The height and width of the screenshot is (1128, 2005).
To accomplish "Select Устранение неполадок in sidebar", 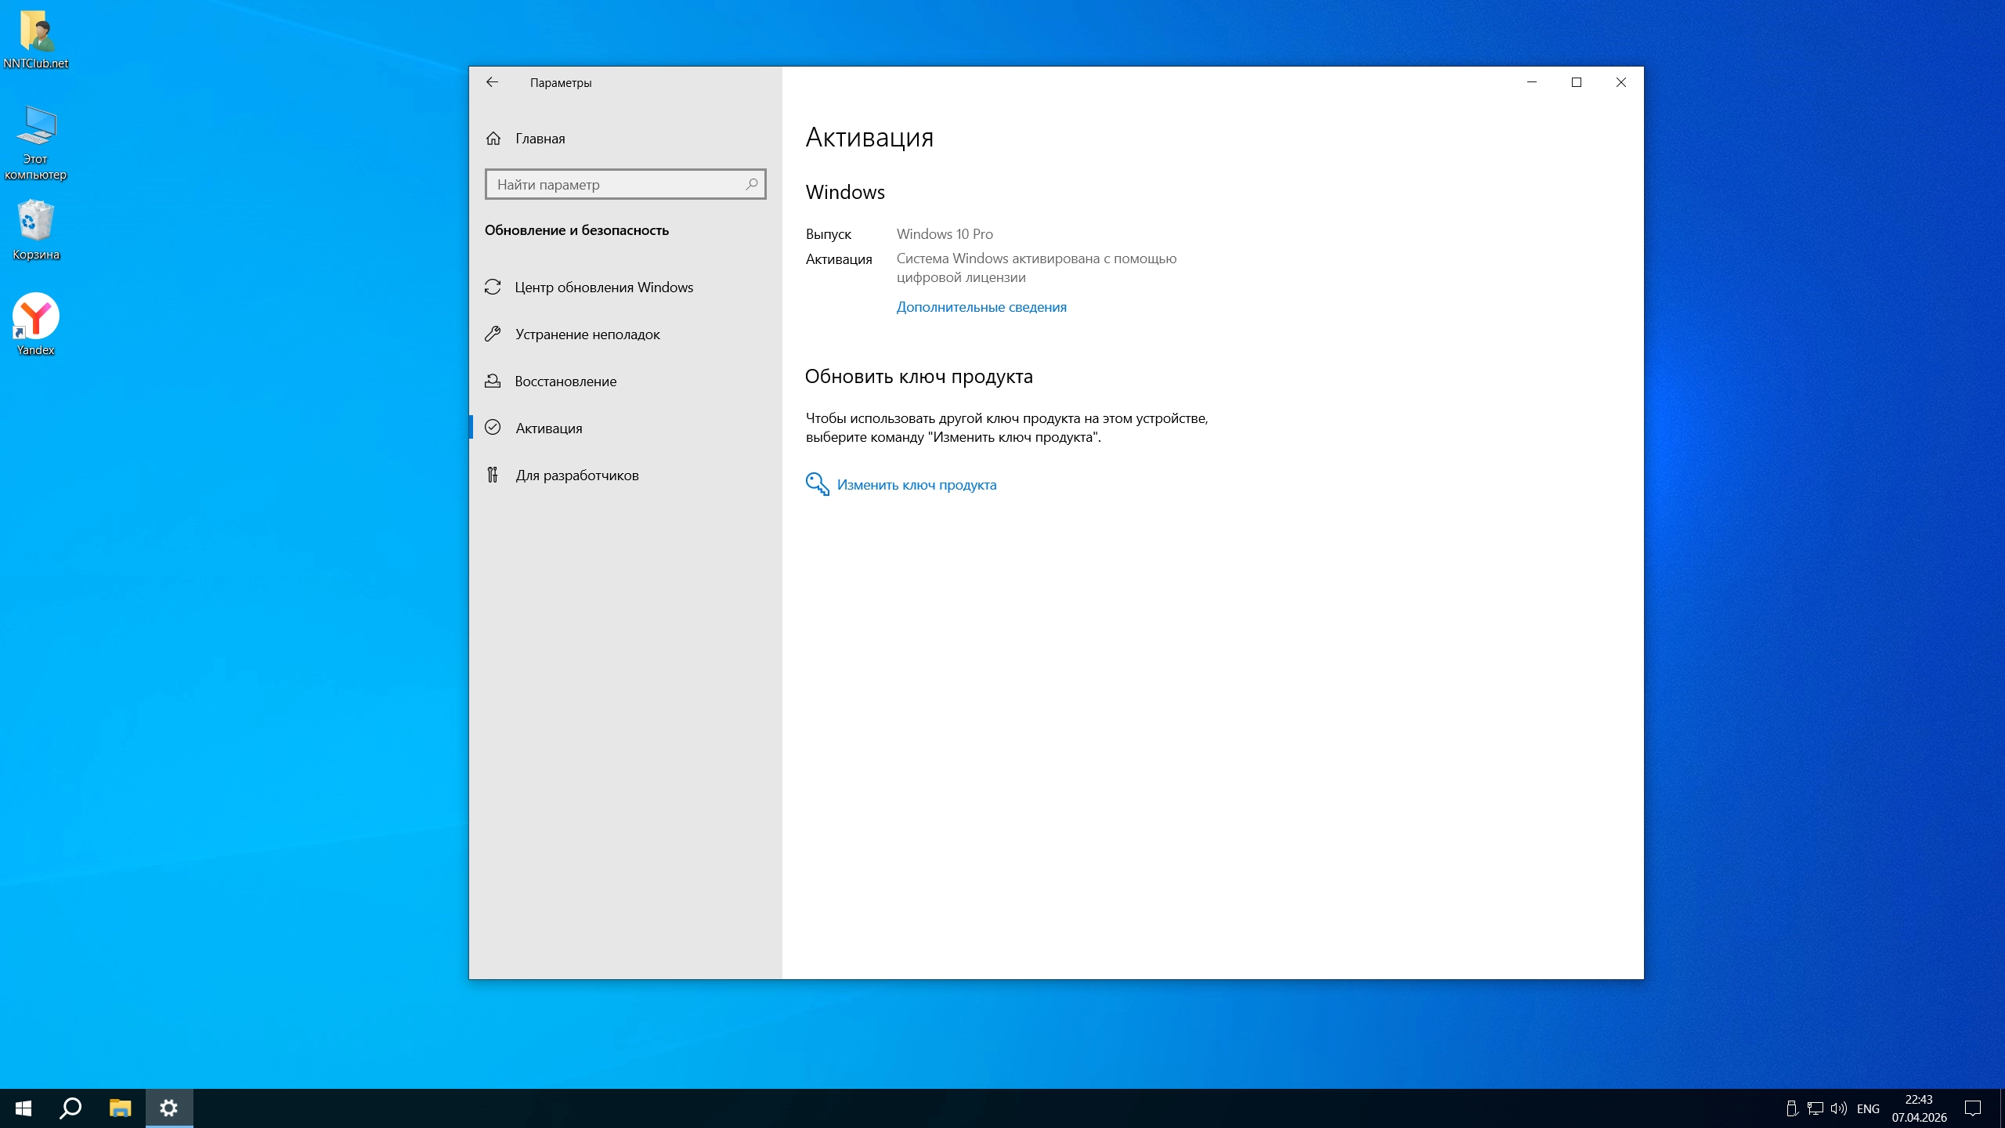I will (x=587, y=334).
